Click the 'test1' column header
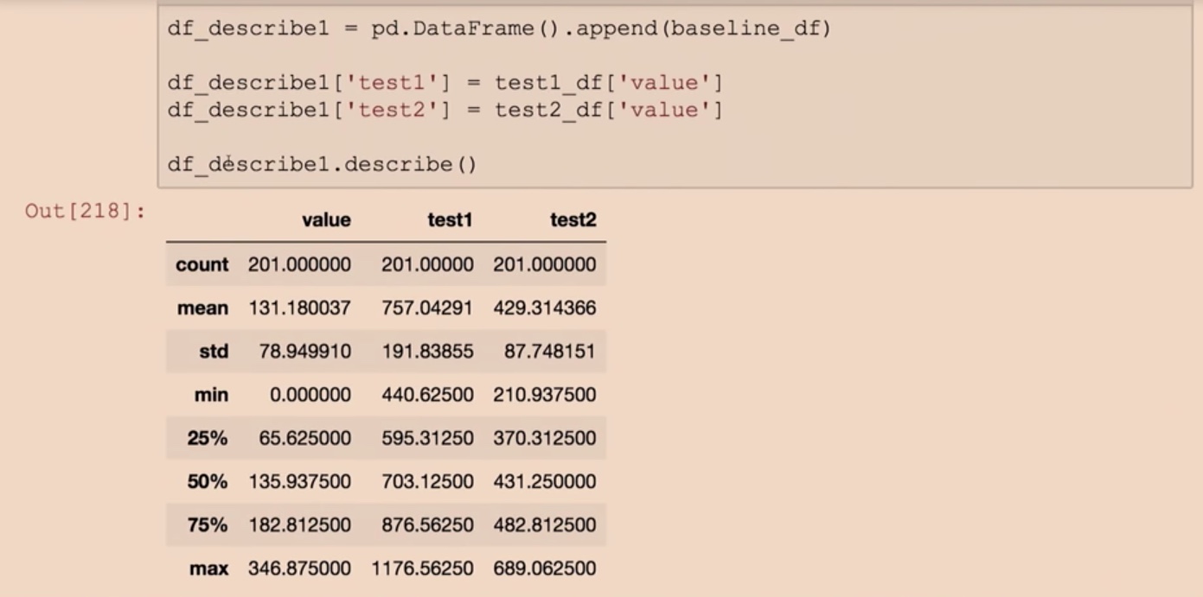1203x597 pixels. 450,220
